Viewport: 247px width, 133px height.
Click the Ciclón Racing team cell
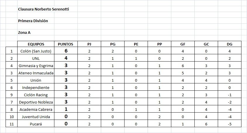point(36,95)
